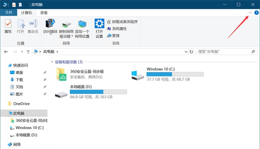Click 添加一个网络位置 add network location icon
Image resolution: width=260 pixels, height=149 pixels.
[x=82, y=24]
